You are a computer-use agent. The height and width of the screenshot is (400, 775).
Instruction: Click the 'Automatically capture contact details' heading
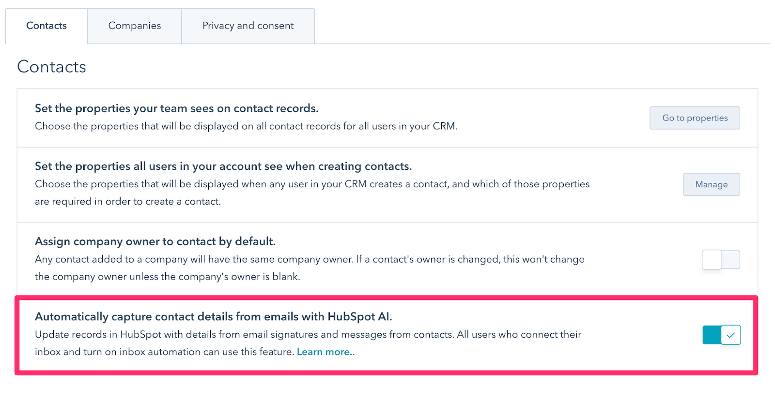213,317
